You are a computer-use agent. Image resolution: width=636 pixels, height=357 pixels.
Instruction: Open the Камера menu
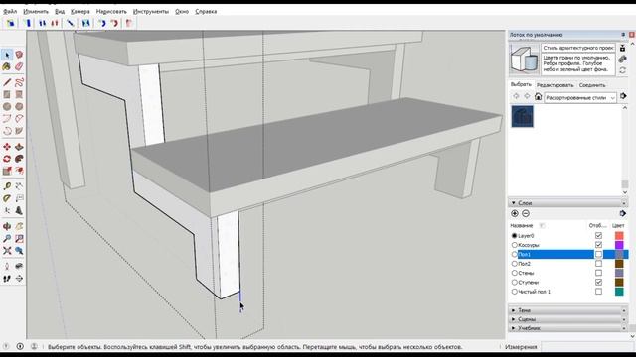(79, 11)
